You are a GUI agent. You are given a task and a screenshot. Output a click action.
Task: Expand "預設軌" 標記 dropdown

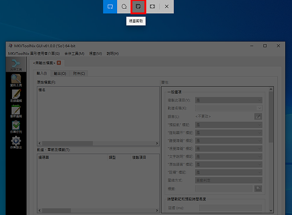229,125
